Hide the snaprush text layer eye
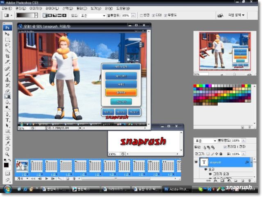Screen dimensions: 262x197 coord(196,162)
